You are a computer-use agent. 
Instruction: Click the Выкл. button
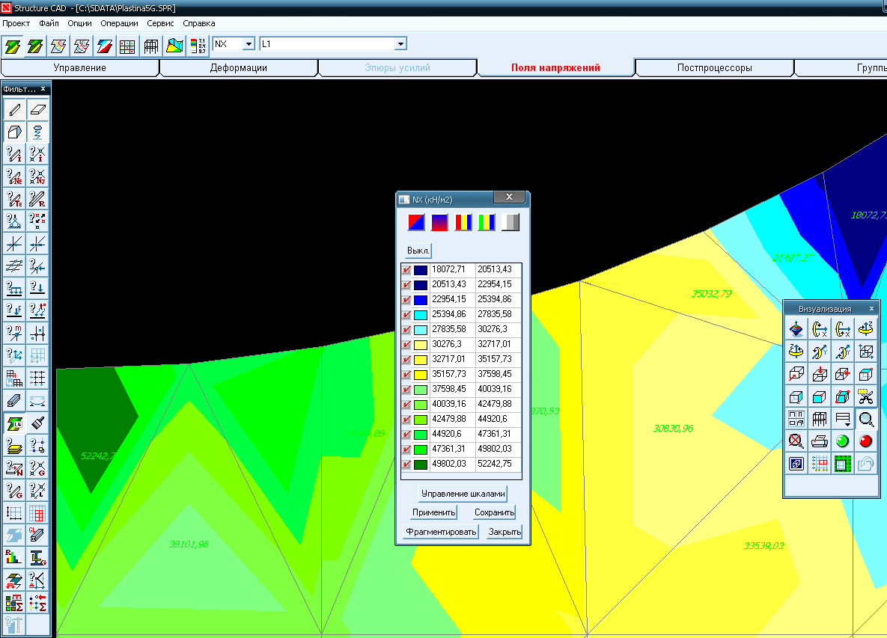418,251
